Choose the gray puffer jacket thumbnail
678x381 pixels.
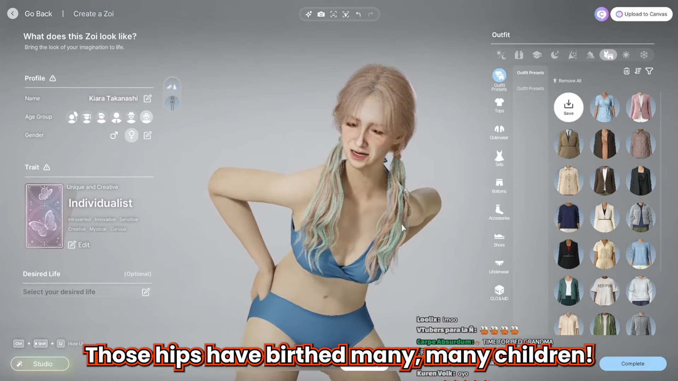pos(641,218)
